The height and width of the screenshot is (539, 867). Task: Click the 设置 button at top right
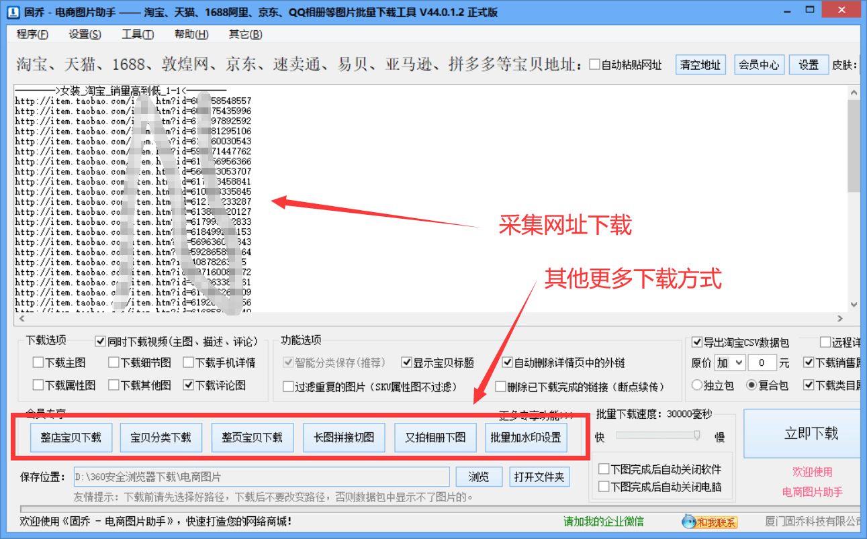tap(809, 64)
